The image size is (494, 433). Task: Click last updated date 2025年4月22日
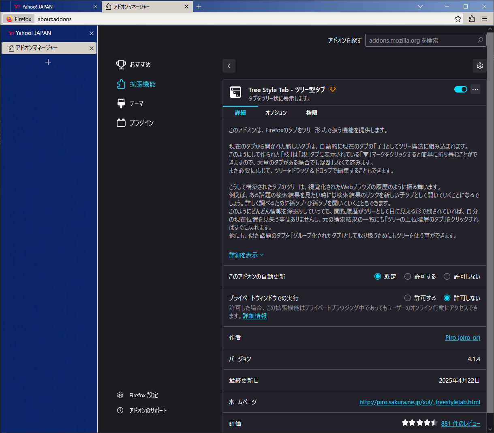coord(460,381)
